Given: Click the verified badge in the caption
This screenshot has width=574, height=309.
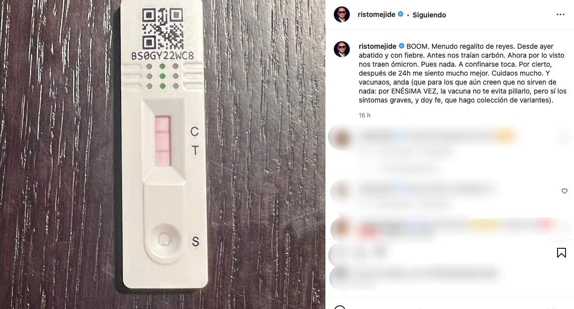Looking at the screenshot, I should coord(402,46).
